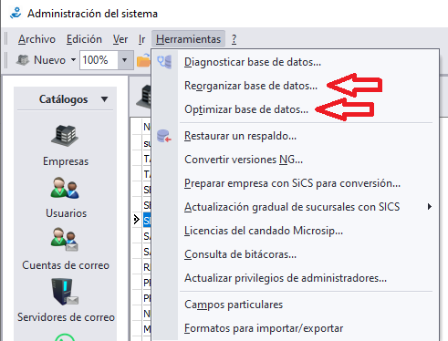Close the Herramientas menu via its title
448x341 pixels.
[x=188, y=39]
